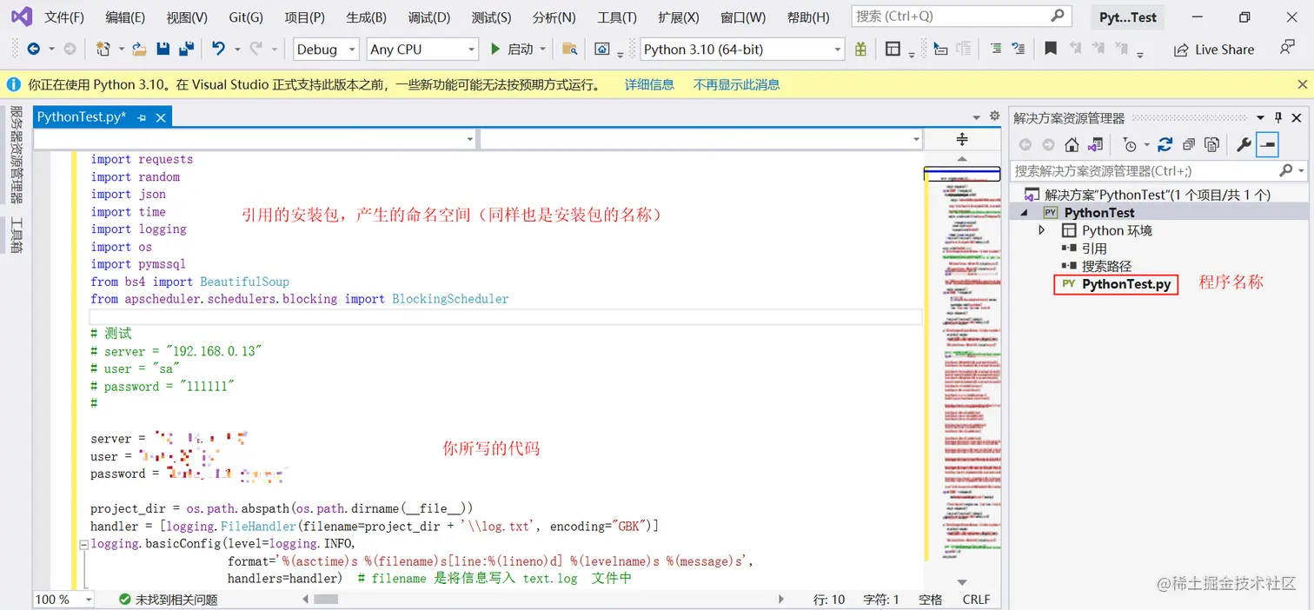Click the increase indent toolbar icon
The image size is (1314, 610).
tap(996, 50)
